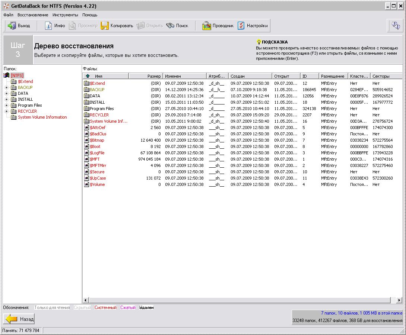The image size is (406, 335).
Task: Select $Extend folder in folder tree
Action: [x=25, y=81]
